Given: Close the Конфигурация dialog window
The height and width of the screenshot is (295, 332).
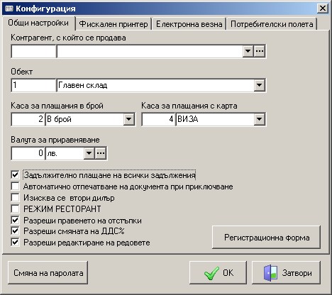Looking at the screenshot, I should click(322, 9).
